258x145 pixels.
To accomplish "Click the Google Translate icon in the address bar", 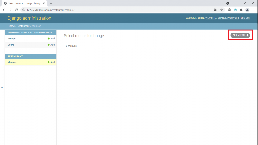I will [x=216, y=10].
